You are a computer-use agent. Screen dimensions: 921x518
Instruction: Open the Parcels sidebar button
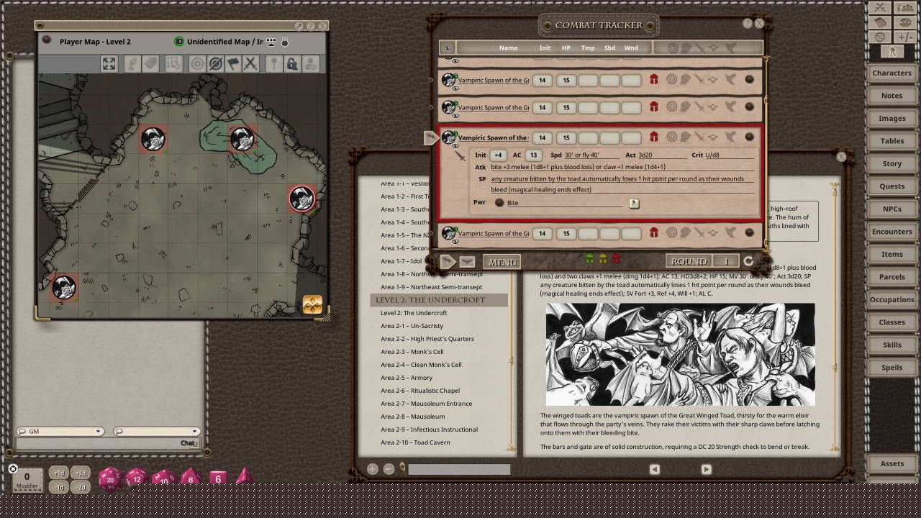click(891, 277)
